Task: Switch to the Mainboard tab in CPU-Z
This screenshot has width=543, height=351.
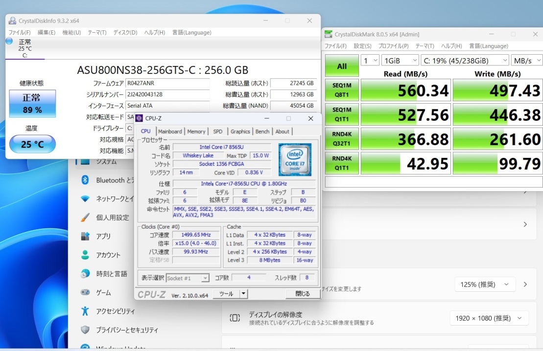Action: [170, 132]
